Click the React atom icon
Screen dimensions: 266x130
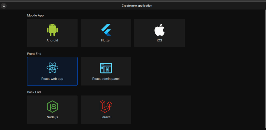[52, 68]
